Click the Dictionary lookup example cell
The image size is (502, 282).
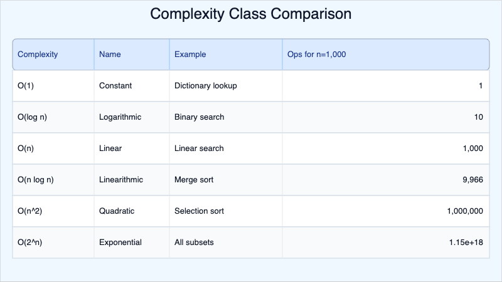point(205,86)
